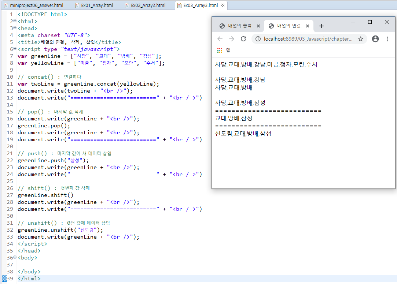Open the Ex02_Array2.html editor tab
The height and width of the screenshot is (284, 397).
tap(145, 5)
